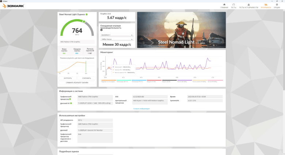This screenshot has height=155, width=285.
Task: Click the AMD Radeon value in Информация о системе
Action: click(95, 98)
